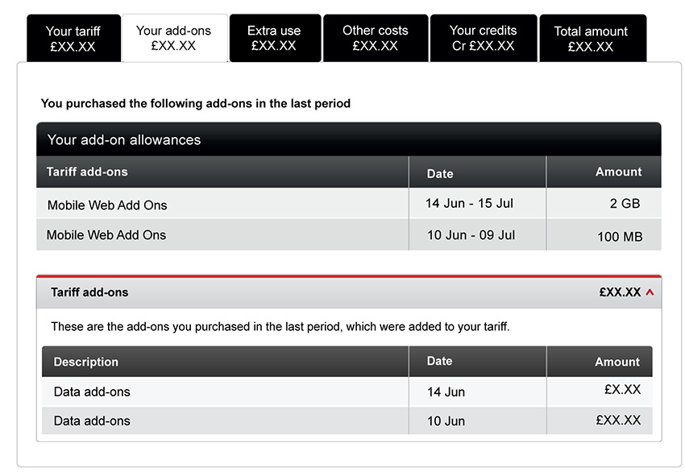This screenshot has width=685, height=472.
Task: Open the Other costs tab
Action: [376, 39]
